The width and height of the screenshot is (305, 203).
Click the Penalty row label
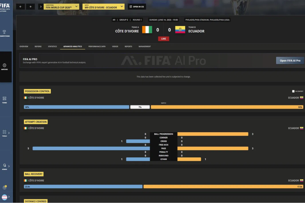(x=164, y=152)
